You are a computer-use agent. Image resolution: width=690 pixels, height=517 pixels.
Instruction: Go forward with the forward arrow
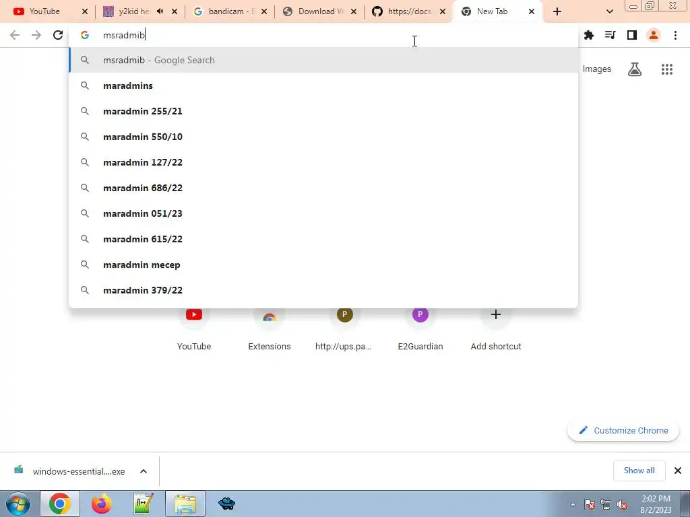click(36, 35)
